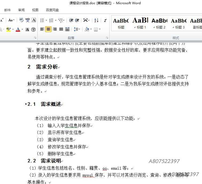Click the Character Shading icon
Screen dimensions: 202x184
[27, 30]
